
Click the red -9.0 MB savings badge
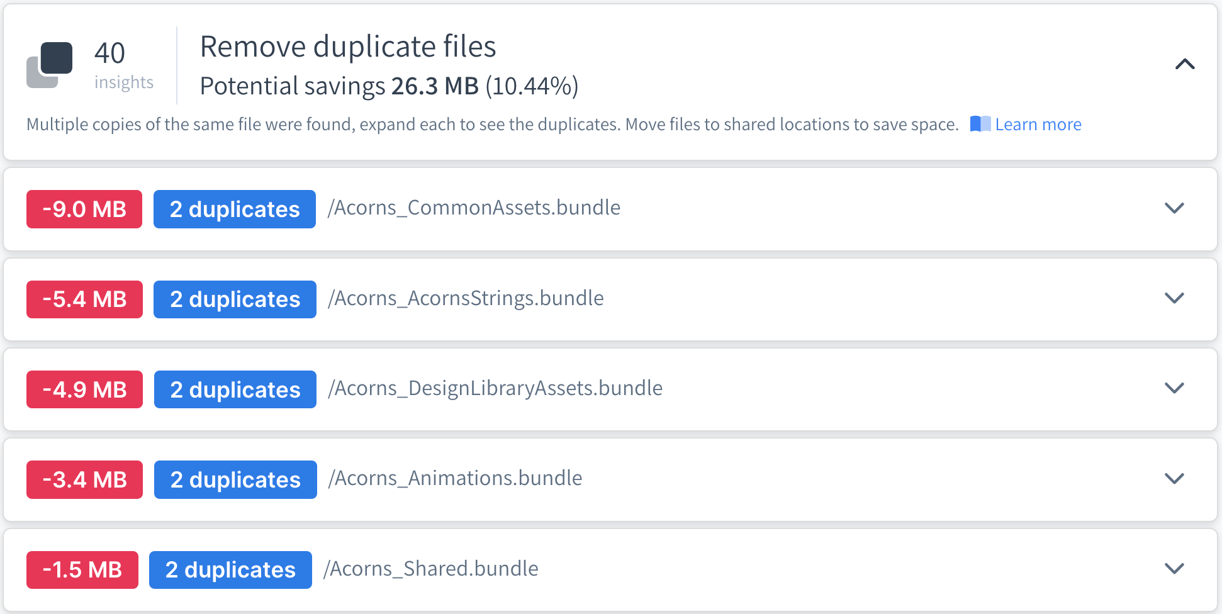tap(84, 209)
